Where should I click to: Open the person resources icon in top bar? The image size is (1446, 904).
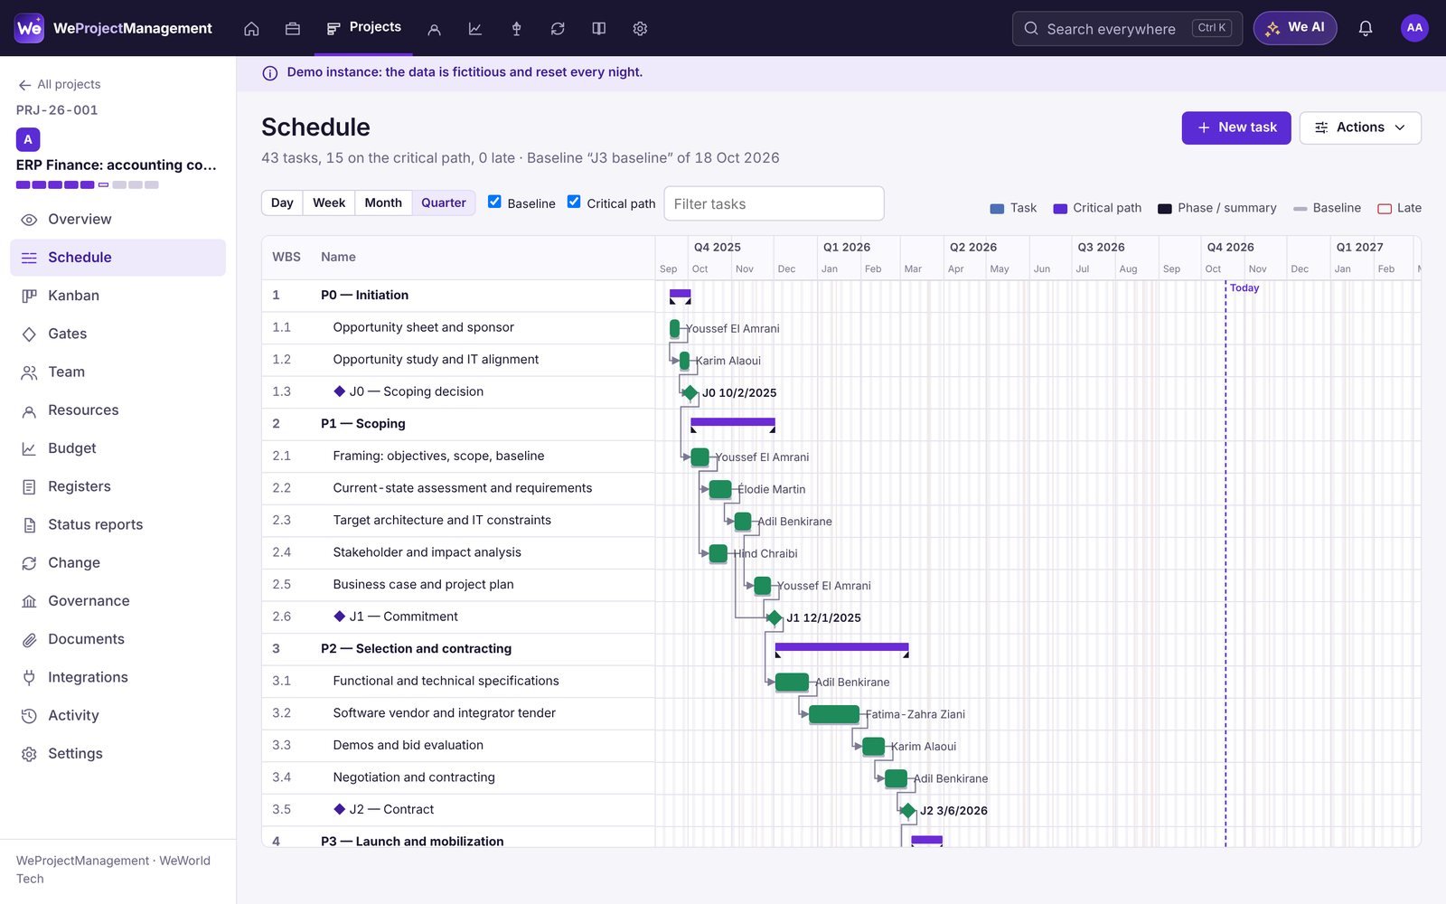tap(434, 28)
